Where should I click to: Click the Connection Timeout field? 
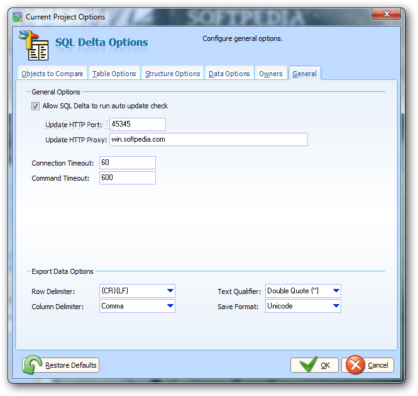click(128, 162)
